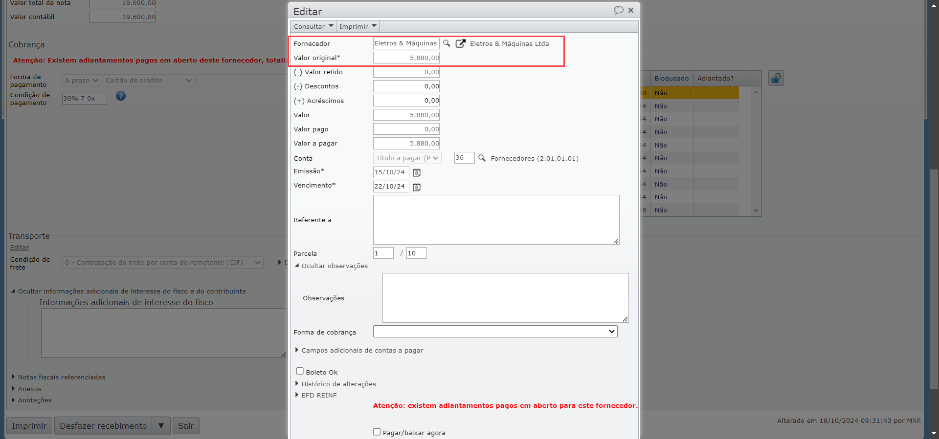939x439 pixels.
Task: Click the Valor original input field
Action: [406, 58]
